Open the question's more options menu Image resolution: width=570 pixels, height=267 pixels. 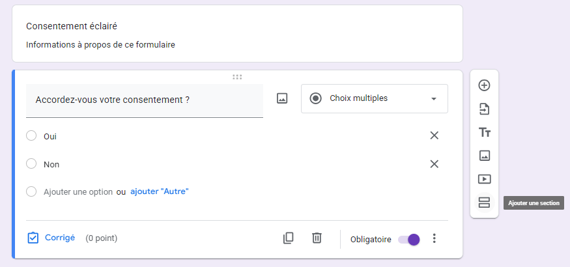coord(435,238)
